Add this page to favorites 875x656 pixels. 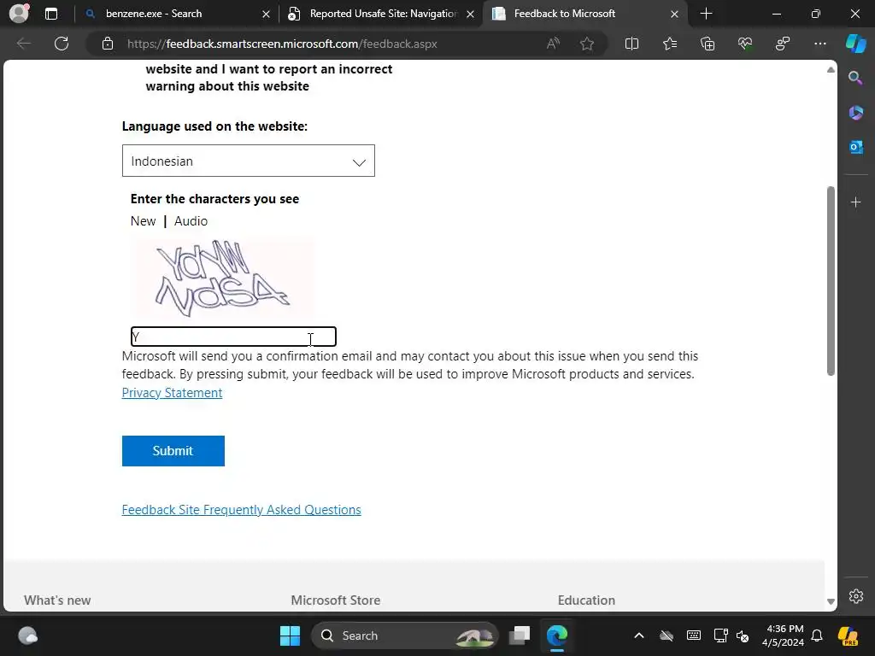coord(586,44)
